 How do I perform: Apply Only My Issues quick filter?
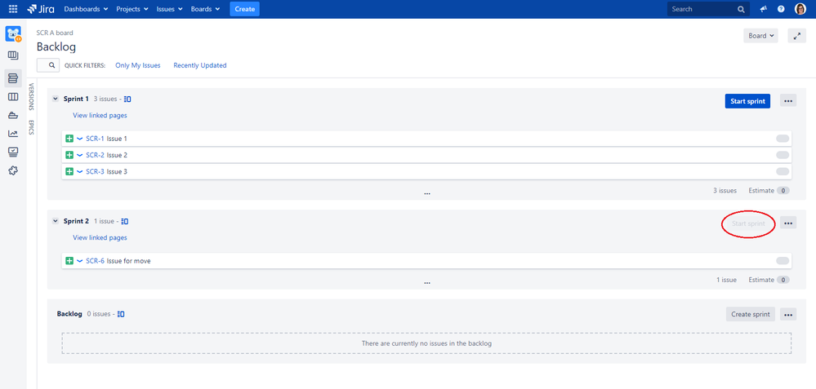coord(138,65)
